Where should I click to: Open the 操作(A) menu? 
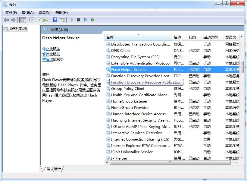[x=28, y=13]
